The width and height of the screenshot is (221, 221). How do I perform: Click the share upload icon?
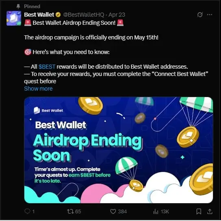pos(210,211)
